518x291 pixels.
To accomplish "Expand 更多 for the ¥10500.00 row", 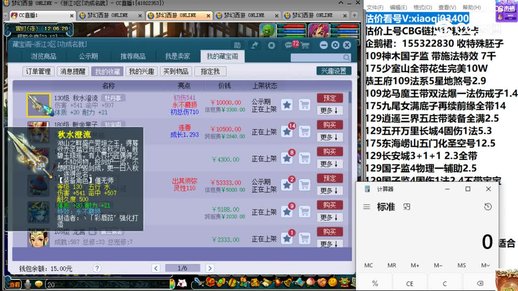I will 330,137.
